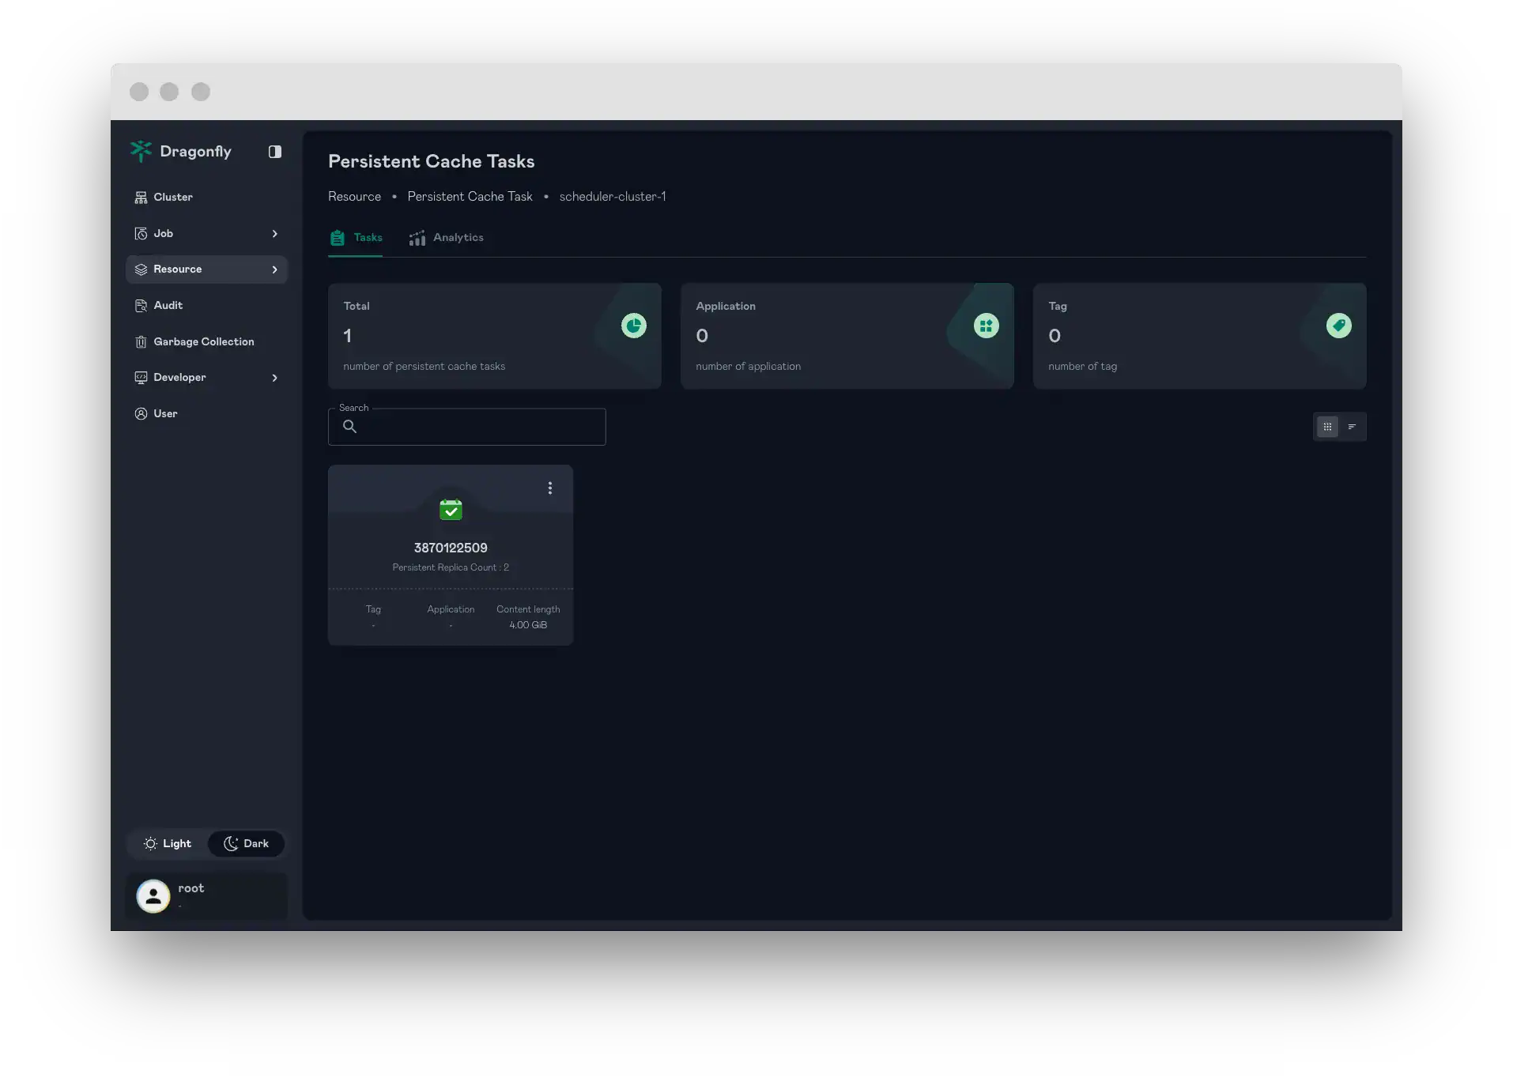This screenshot has height=1089, width=1513.
Task: Open the Cluster section in the sidebar
Action: 172,197
